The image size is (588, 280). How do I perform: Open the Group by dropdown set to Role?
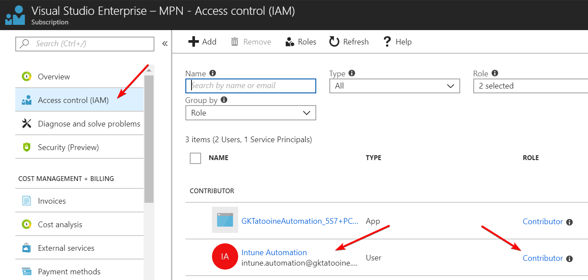point(250,113)
